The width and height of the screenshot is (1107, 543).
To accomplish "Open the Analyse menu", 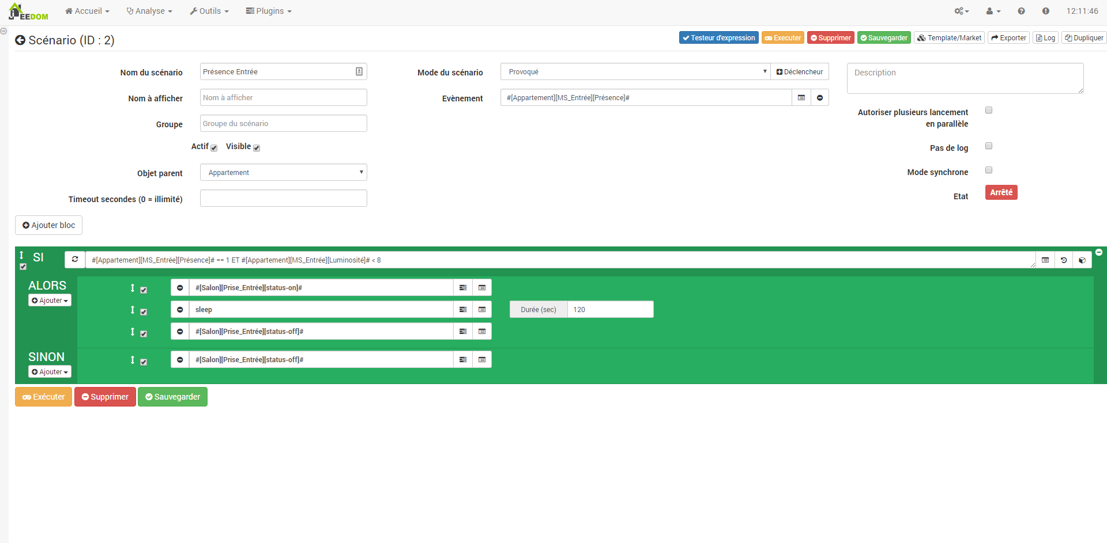I will 149,11.
